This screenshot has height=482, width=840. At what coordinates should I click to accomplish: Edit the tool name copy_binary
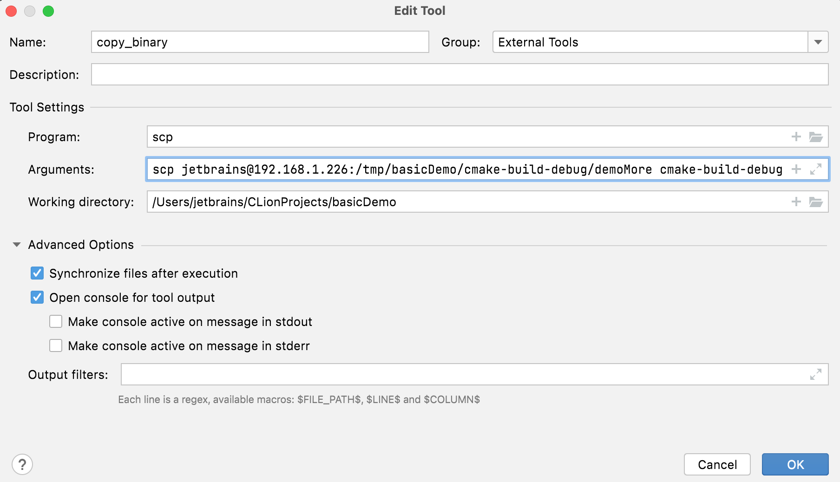point(259,42)
